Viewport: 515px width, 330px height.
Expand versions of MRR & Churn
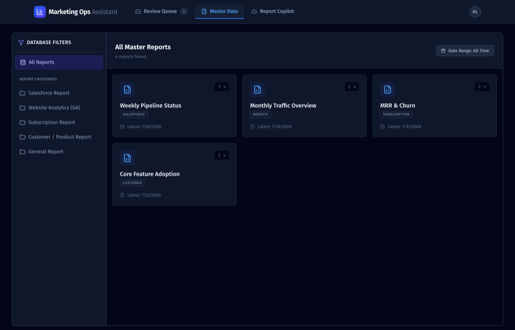(482, 87)
